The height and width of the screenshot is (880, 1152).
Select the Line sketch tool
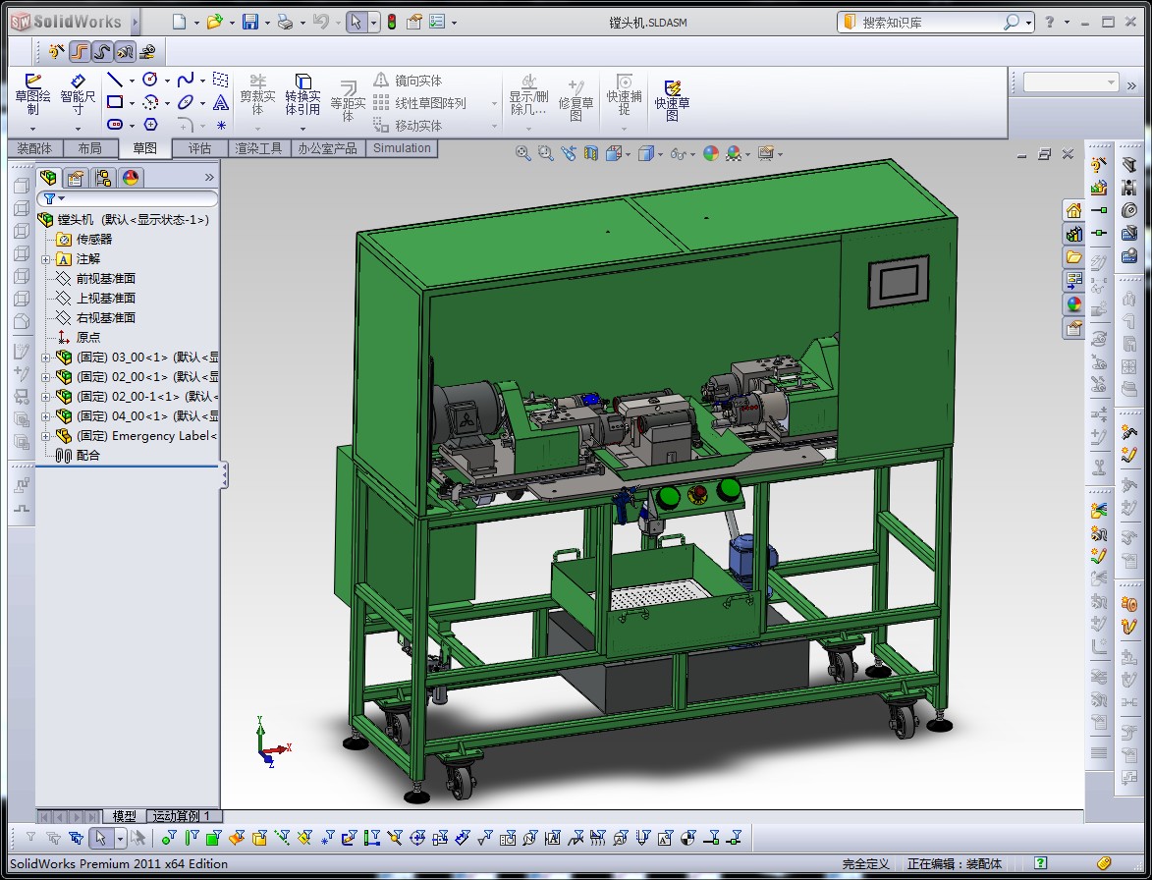115,80
